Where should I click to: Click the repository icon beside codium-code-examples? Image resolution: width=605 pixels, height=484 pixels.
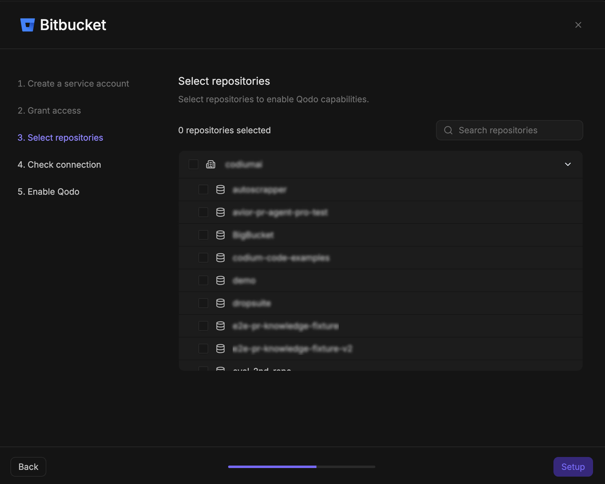tap(220, 258)
